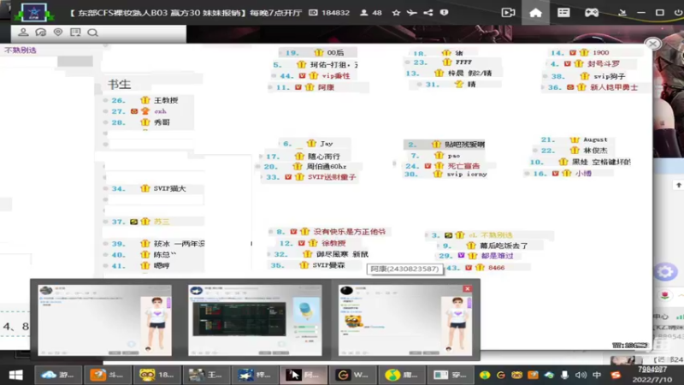
Task: Click the 不熟别选 link at top left
Action: (21, 50)
